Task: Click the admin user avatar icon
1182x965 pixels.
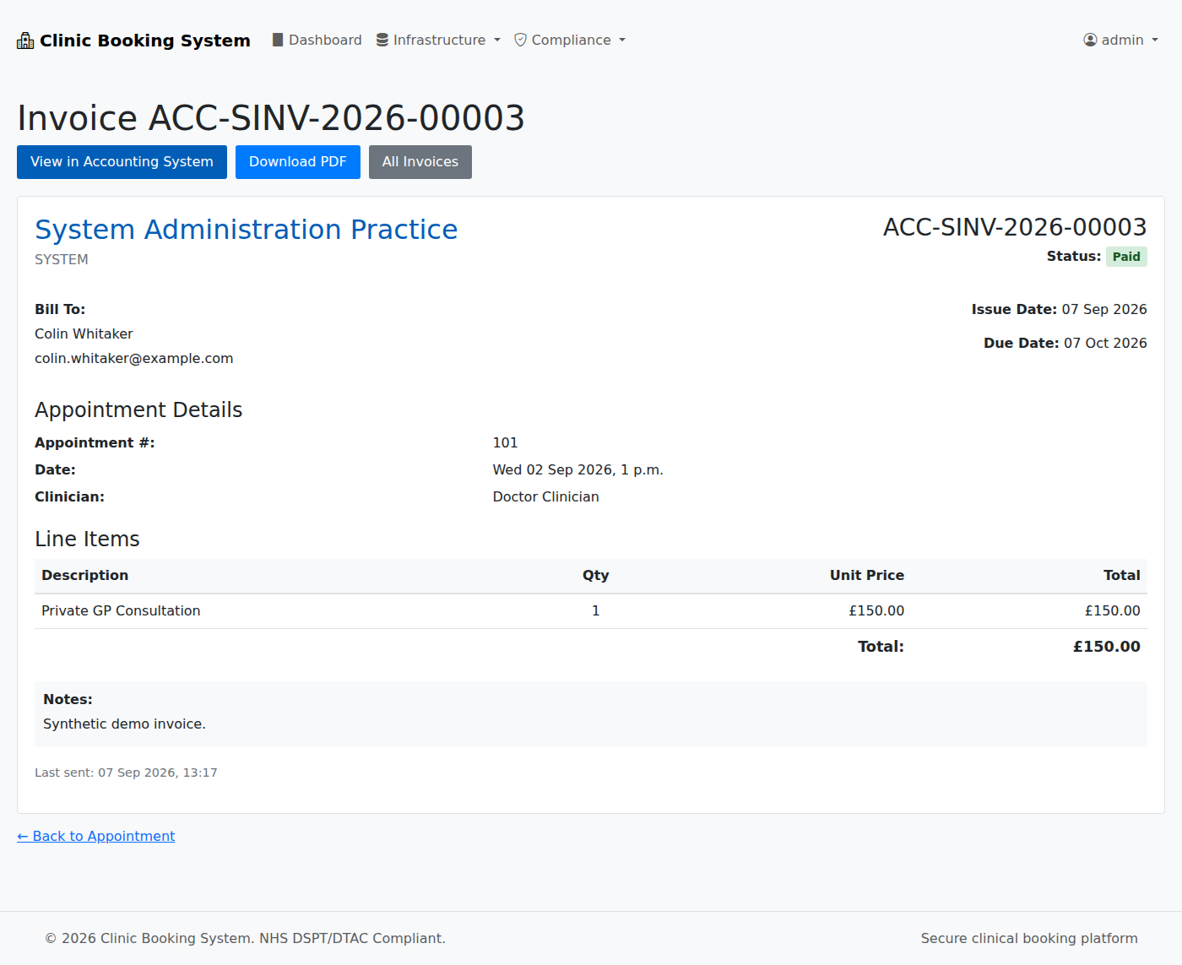Action: coord(1091,40)
